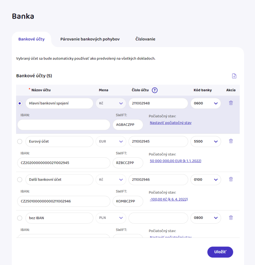
Task: Click Nastaviť počiatočný stav link for first account
Action: [170, 123]
